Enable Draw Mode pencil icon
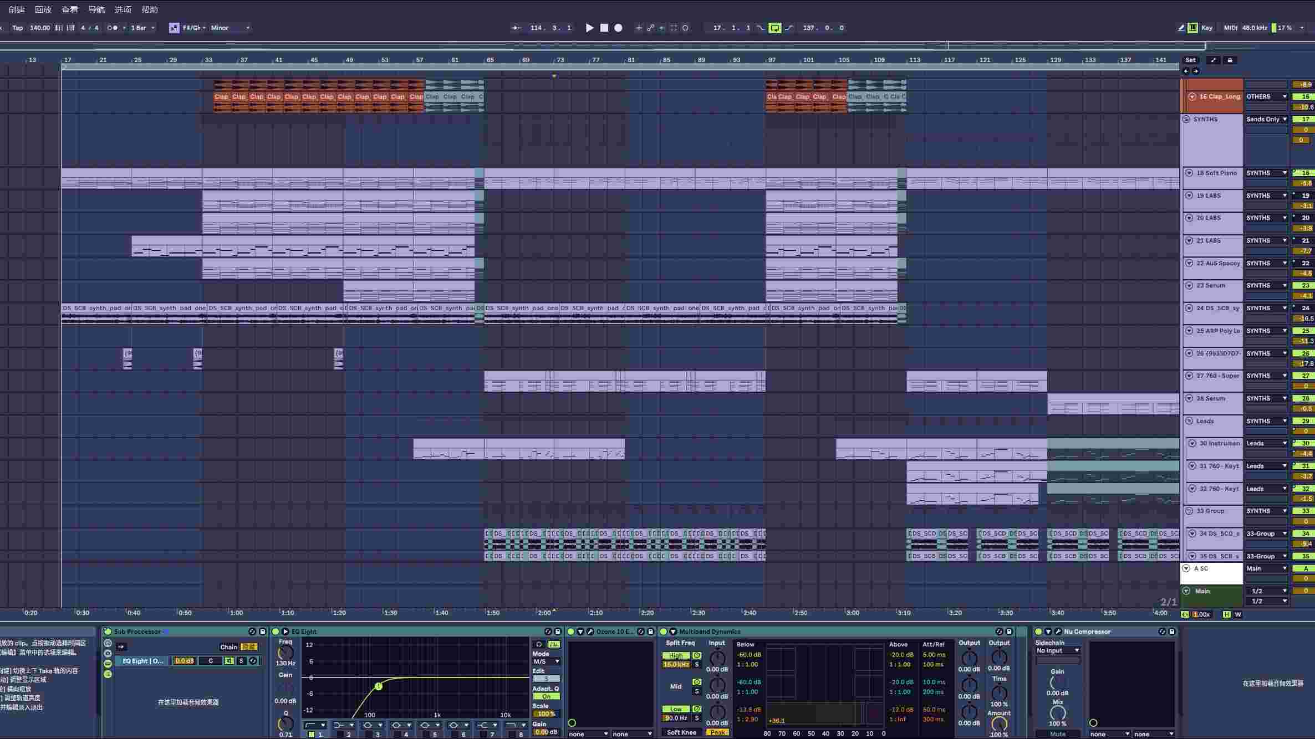The height and width of the screenshot is (739, 1315). (x=1181, y=28)
